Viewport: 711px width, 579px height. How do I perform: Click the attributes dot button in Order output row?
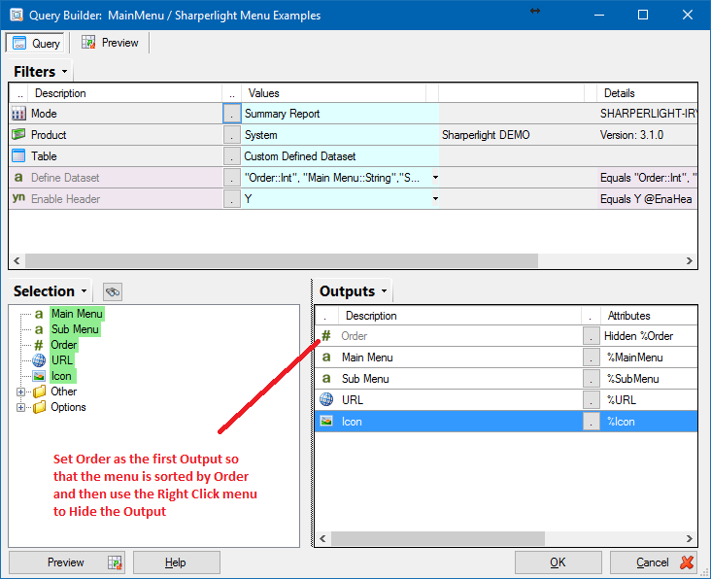coord(591,336)
